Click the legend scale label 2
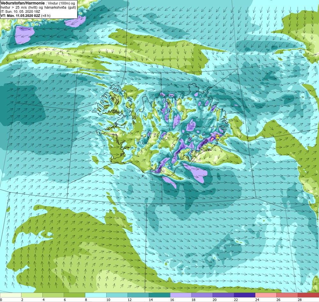Screen dimensions: 319x302 coord(22,300)
